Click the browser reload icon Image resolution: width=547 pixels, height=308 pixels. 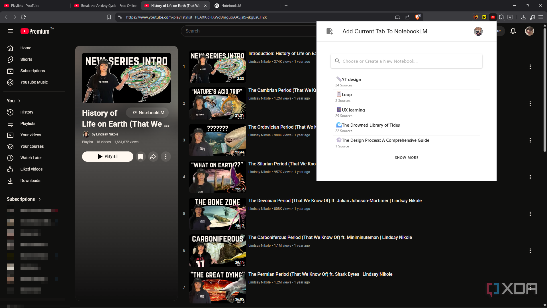[23, 17]
